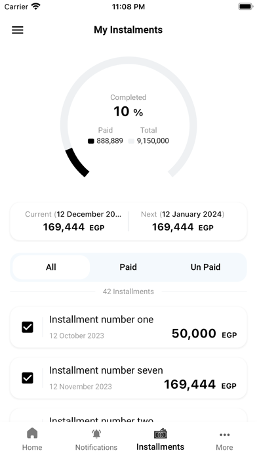Open the More dots icon
The height and width of the screenshot is (457, 257).
click(x=224, y=435)
